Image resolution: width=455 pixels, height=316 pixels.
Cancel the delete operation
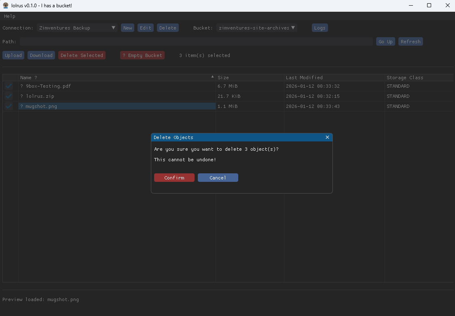(218, 178)
